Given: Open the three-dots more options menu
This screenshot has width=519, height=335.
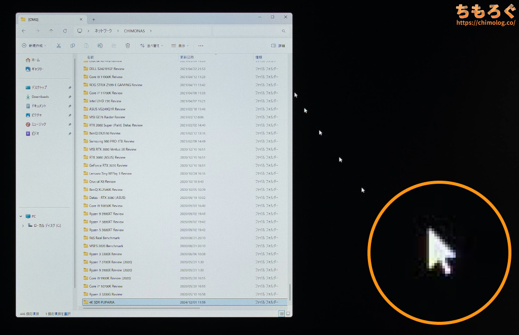Looking at the screenshot, I should click(201, 46).
